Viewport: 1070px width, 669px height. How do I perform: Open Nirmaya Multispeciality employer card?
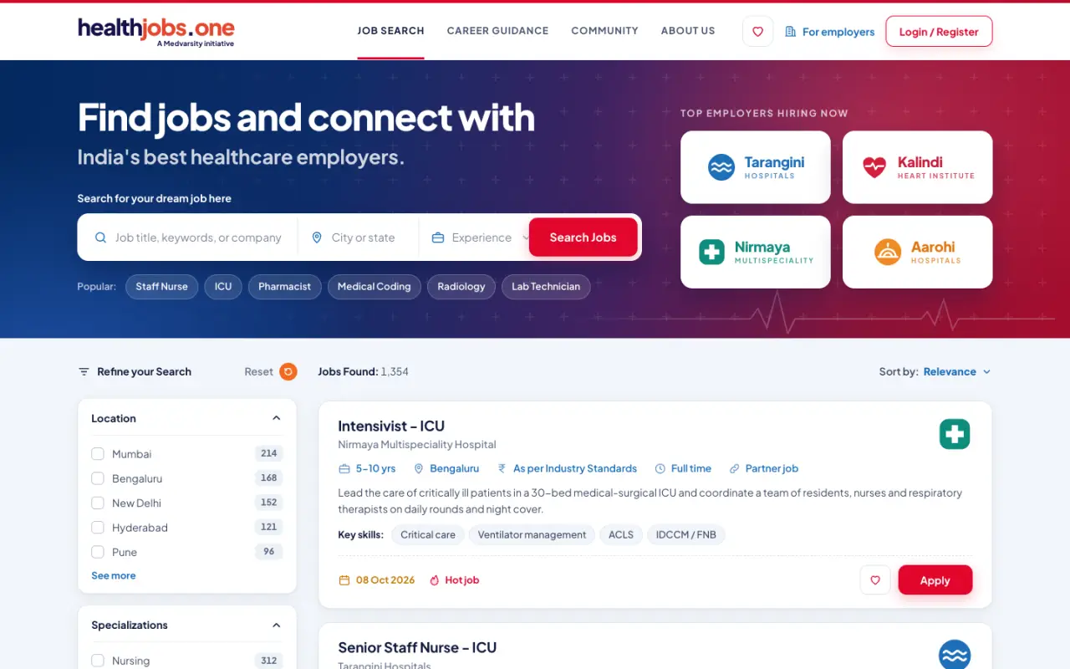coord(756,252)
